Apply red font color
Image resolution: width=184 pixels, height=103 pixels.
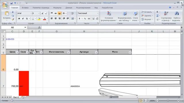point(45,19)
